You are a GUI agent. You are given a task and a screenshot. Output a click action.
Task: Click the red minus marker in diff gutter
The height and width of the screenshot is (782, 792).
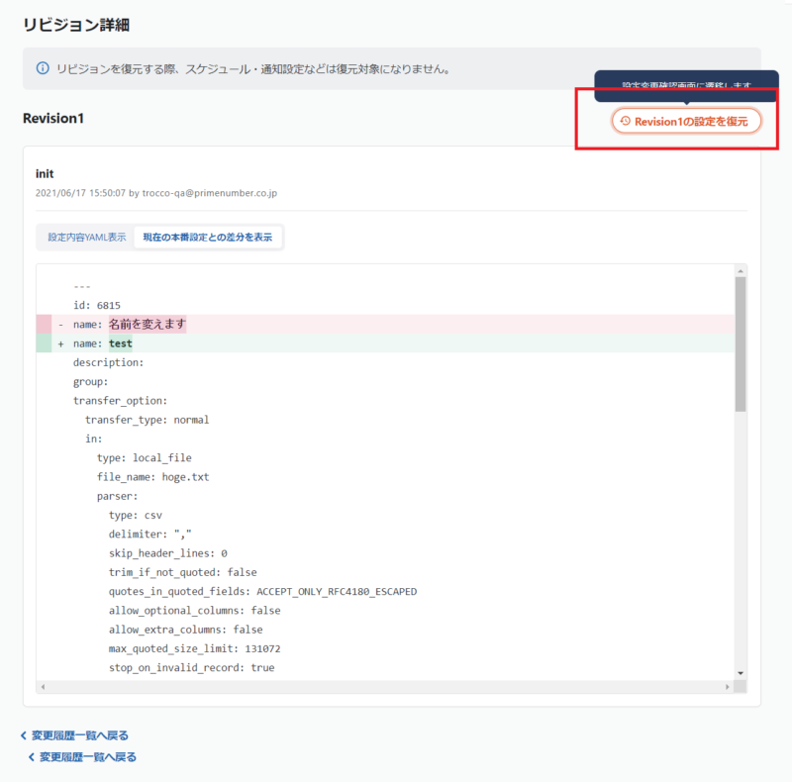point(61,324)
